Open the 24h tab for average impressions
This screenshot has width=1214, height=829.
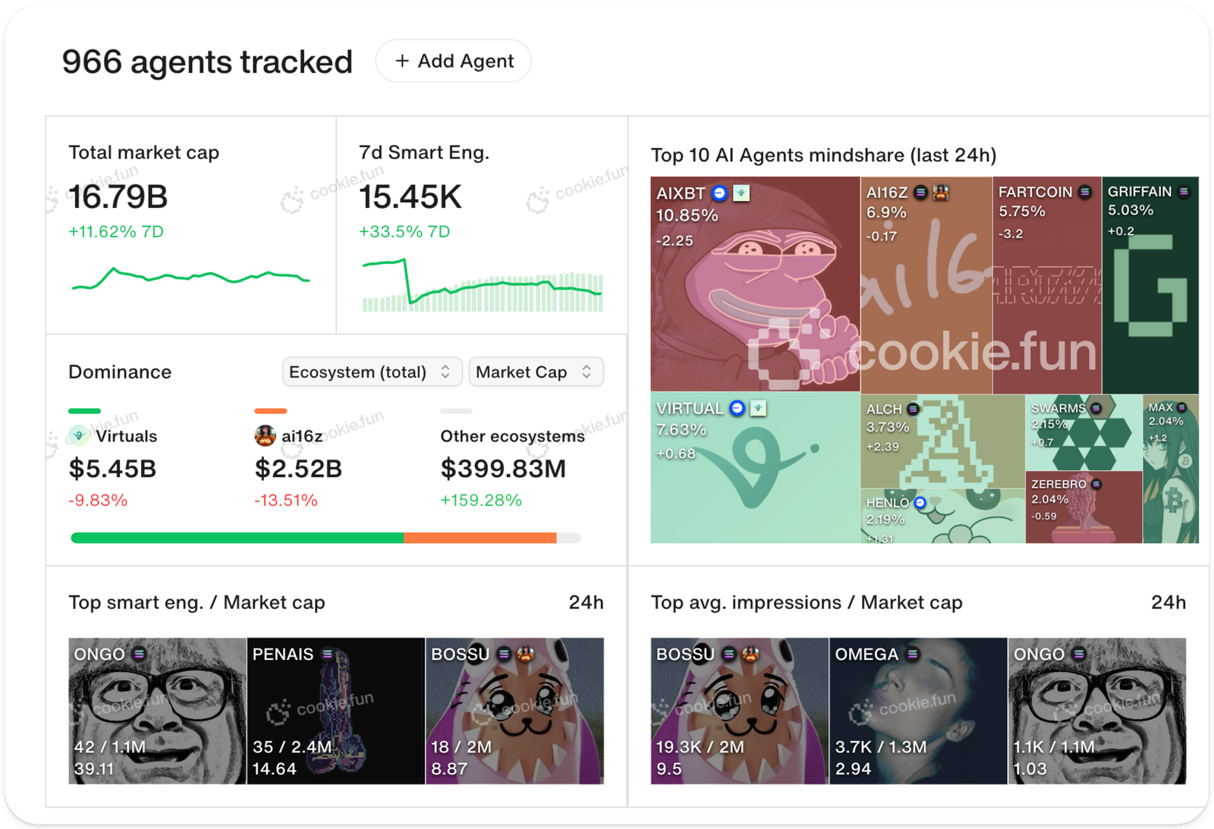click(1170, 602)
